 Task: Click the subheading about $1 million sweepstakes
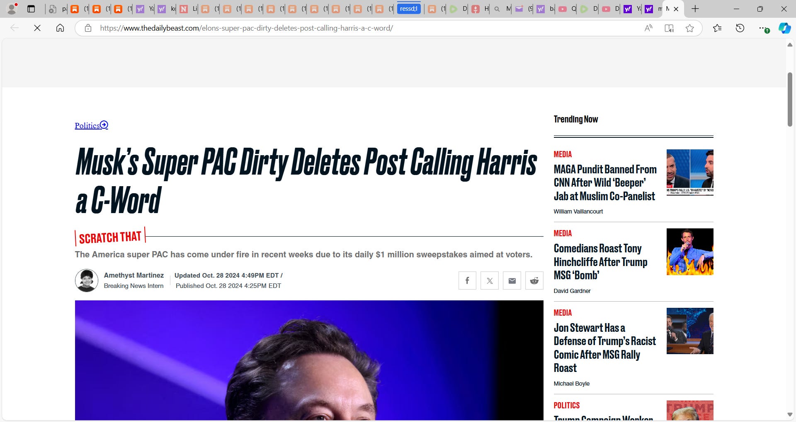(303, 254)
